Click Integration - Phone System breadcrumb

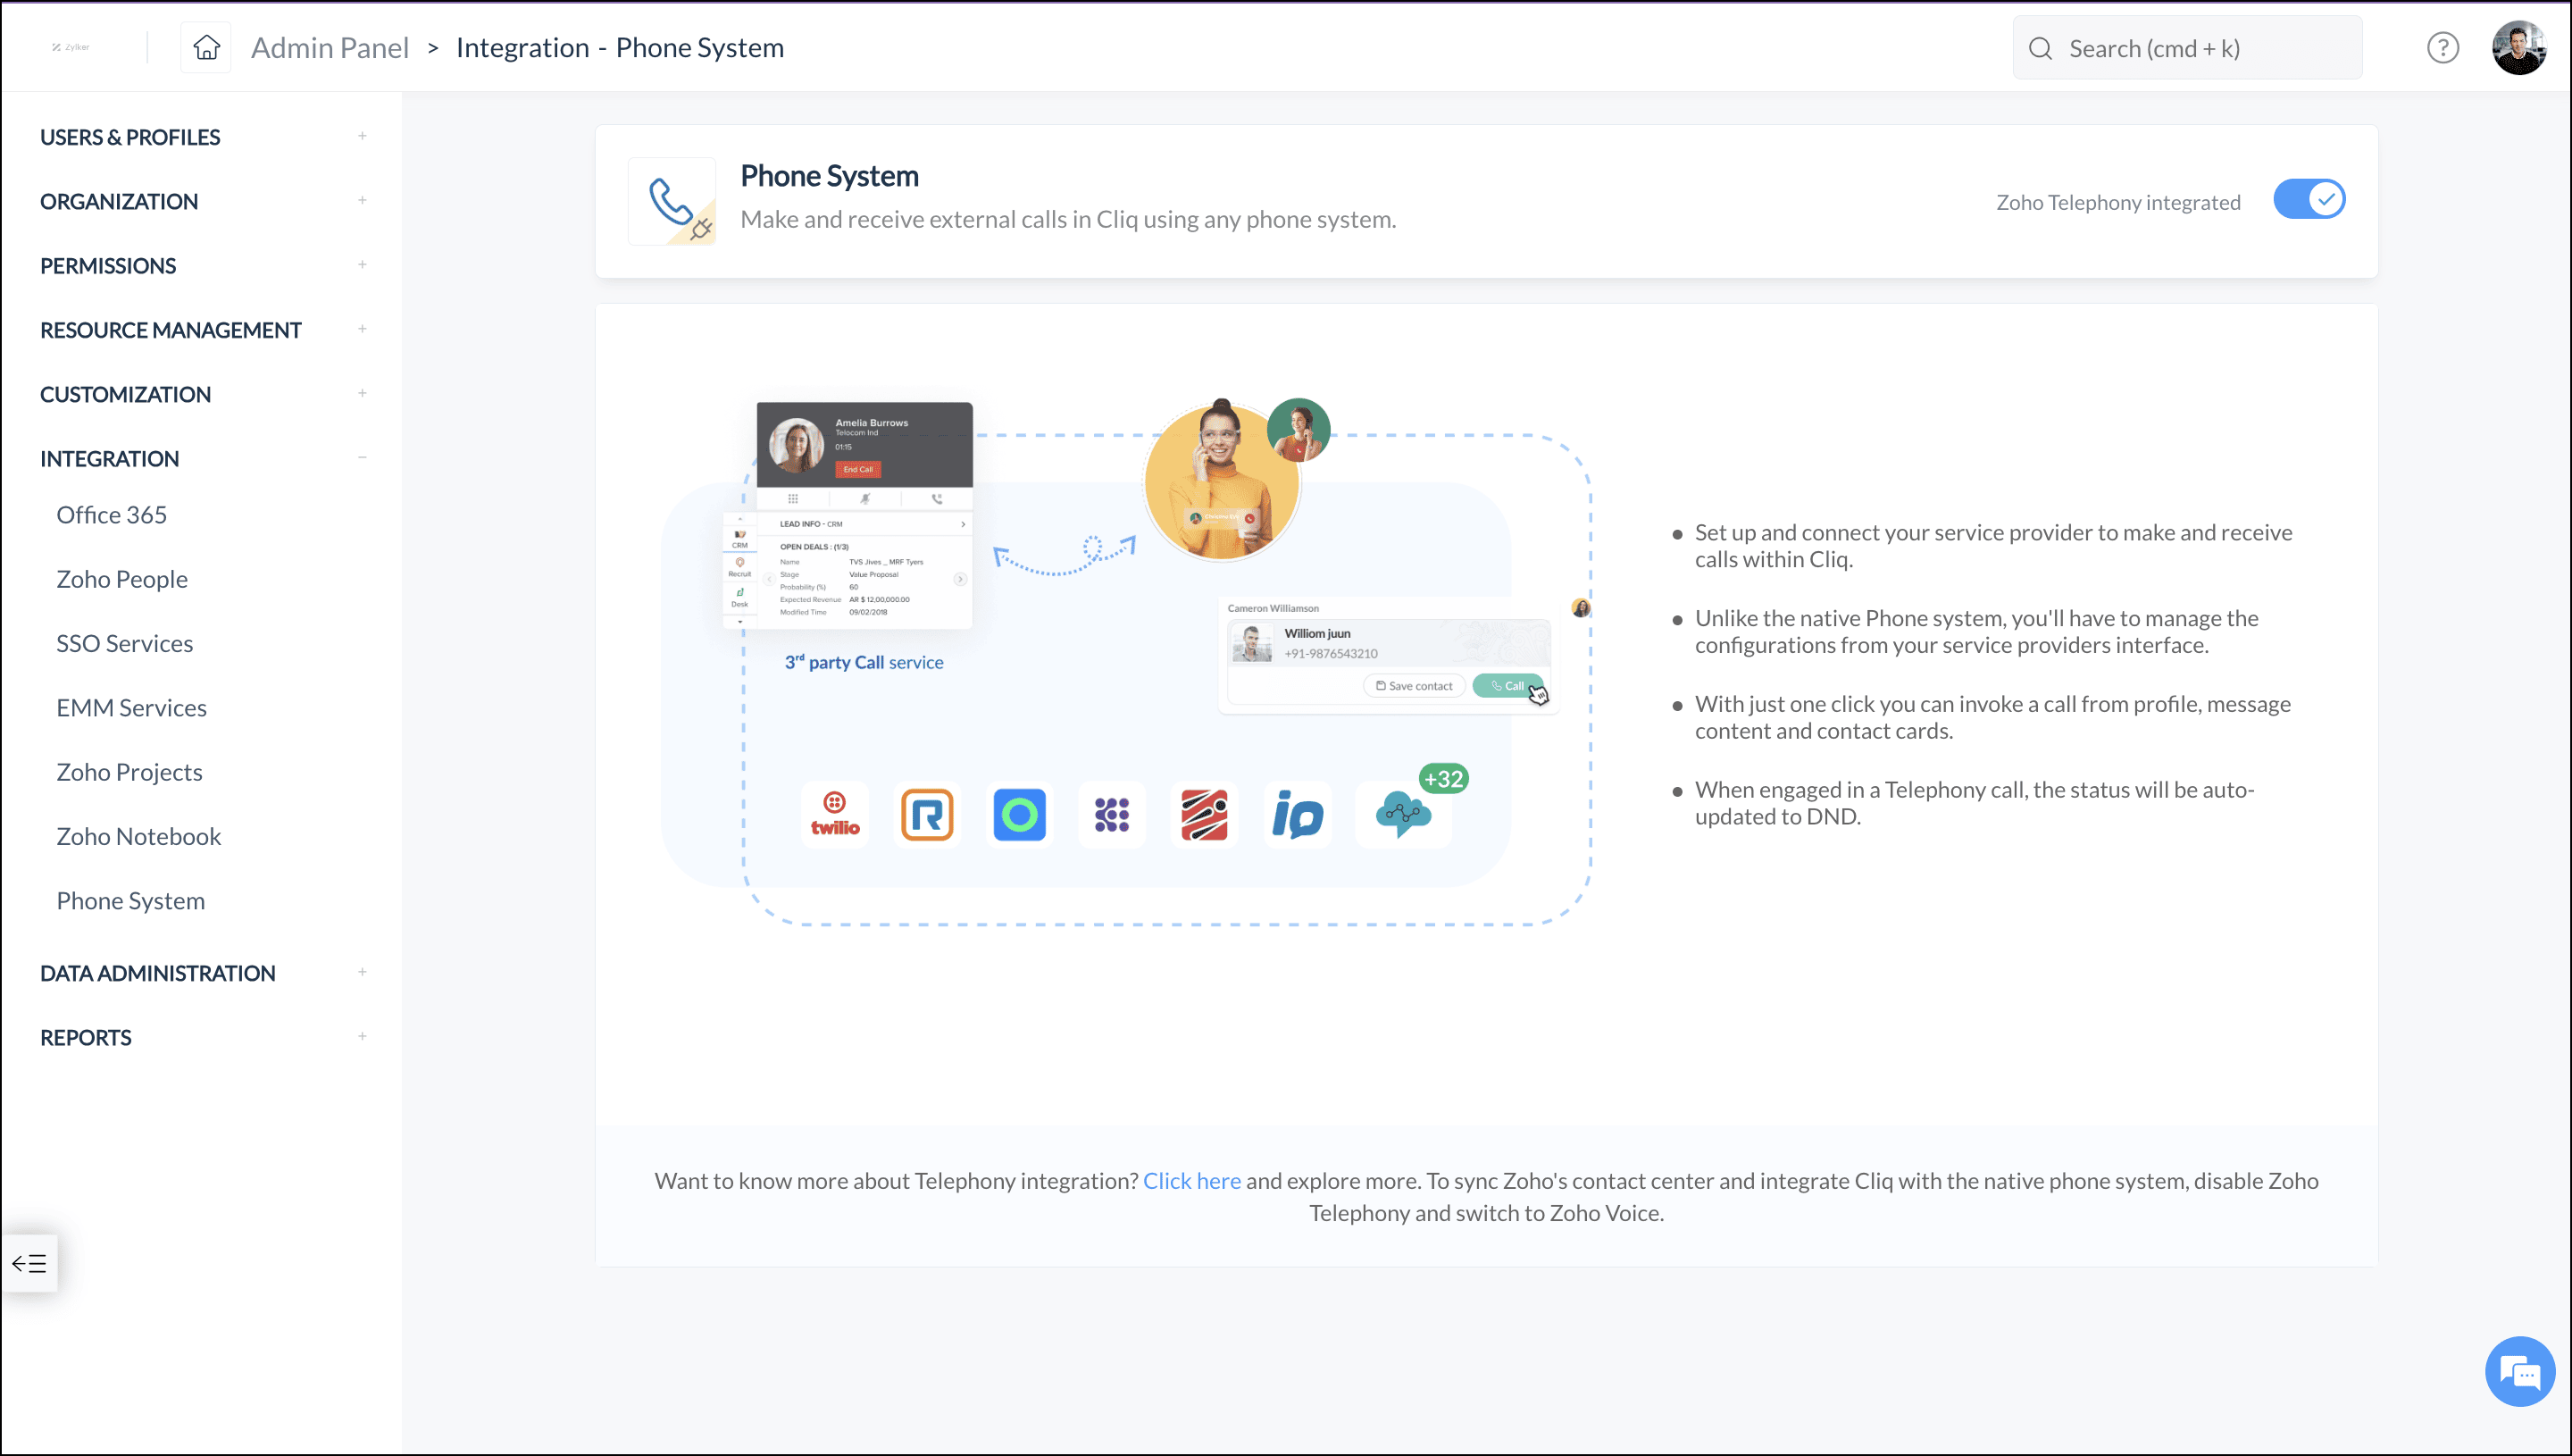pyautogui.click(x=620, y=47)
